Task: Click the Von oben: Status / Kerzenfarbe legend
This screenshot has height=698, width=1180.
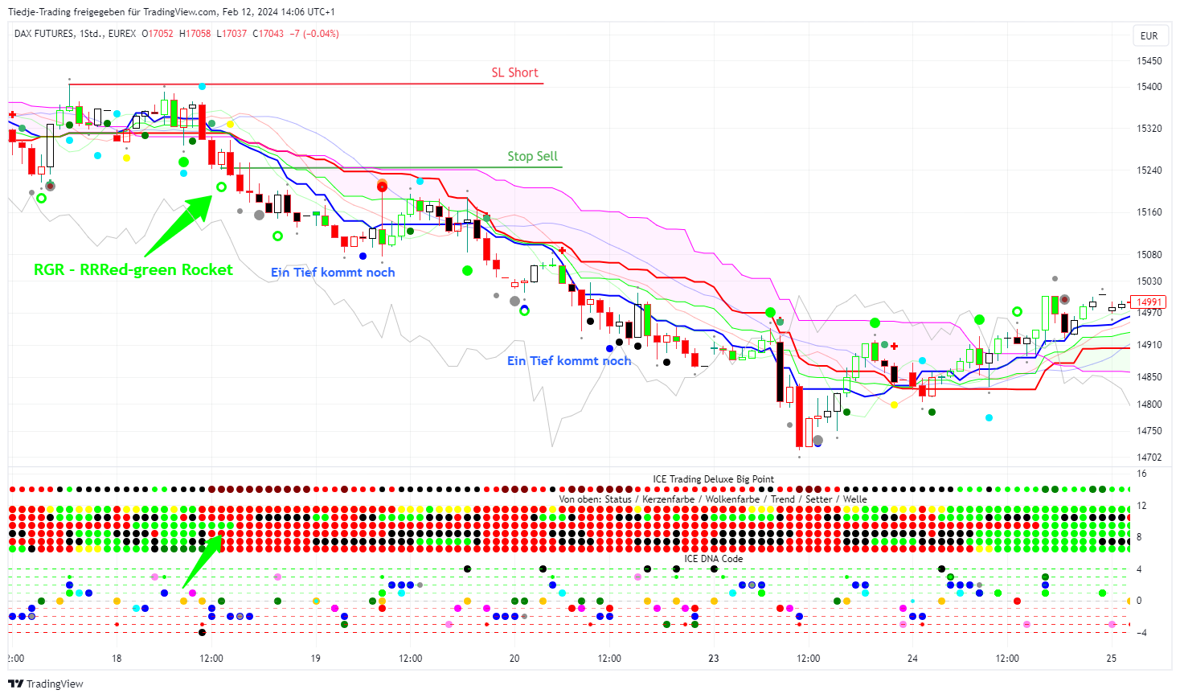Action: pos(713,499)
